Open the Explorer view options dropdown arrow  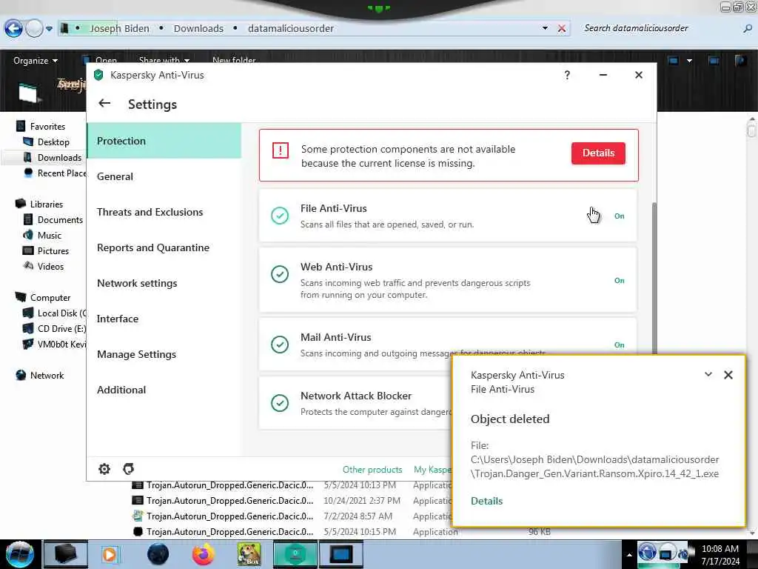(x=689, y=61)
